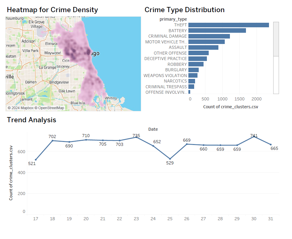
Task: Click the '652' value label on the trend line
Action: [157, 142]
